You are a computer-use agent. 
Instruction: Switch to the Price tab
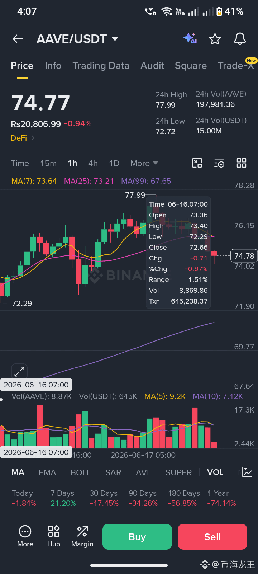(22, 66)
